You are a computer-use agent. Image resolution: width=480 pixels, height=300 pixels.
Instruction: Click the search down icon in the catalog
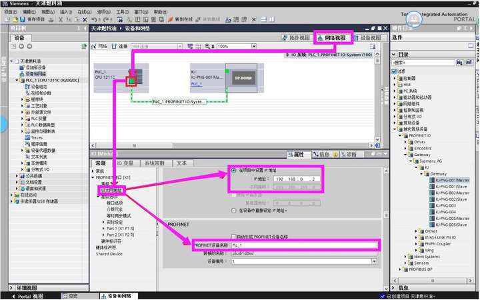(x=459, y=63)
